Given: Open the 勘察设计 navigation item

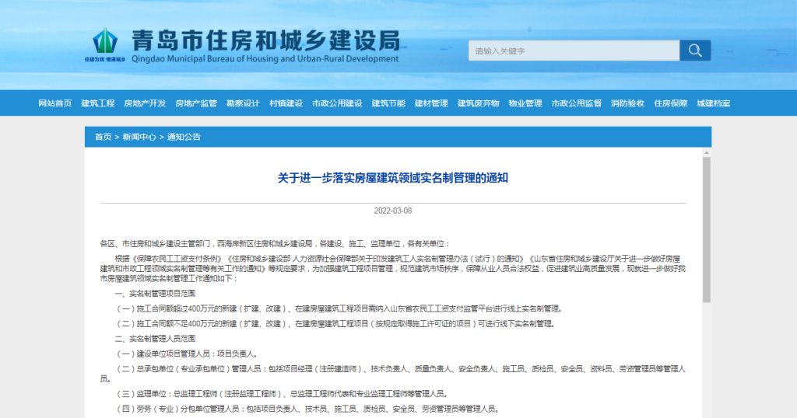Looking at the screenshot, I should pyautogui.click(x=243, y=103).
